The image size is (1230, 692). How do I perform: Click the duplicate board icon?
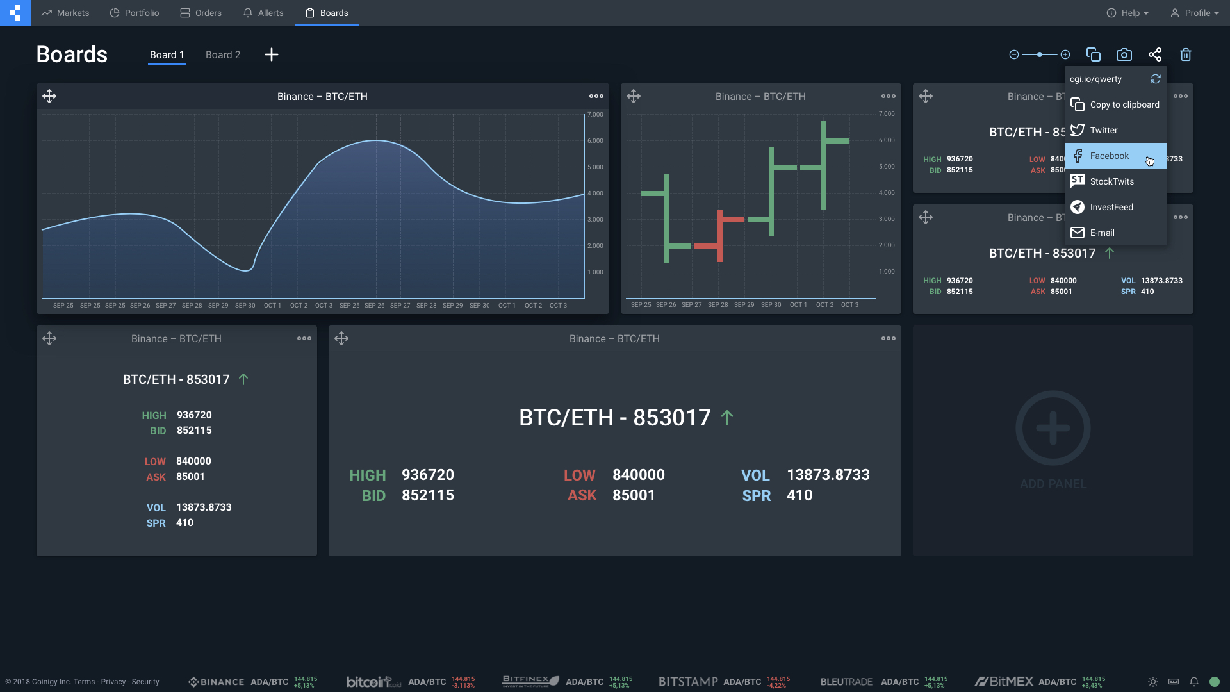(1093, 54)
